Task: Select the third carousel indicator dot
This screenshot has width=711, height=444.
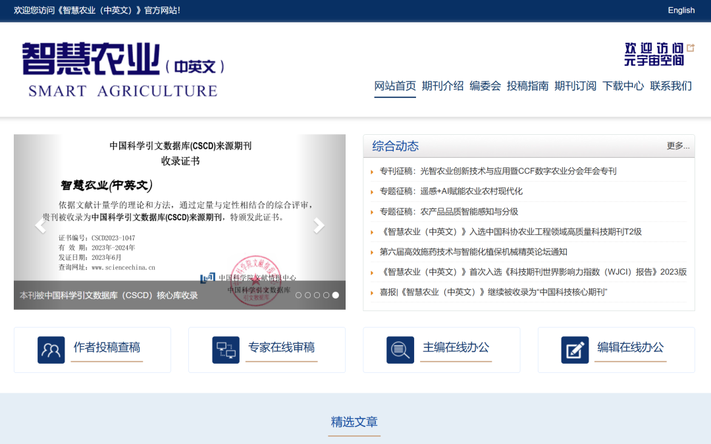Action: (317, 295)
